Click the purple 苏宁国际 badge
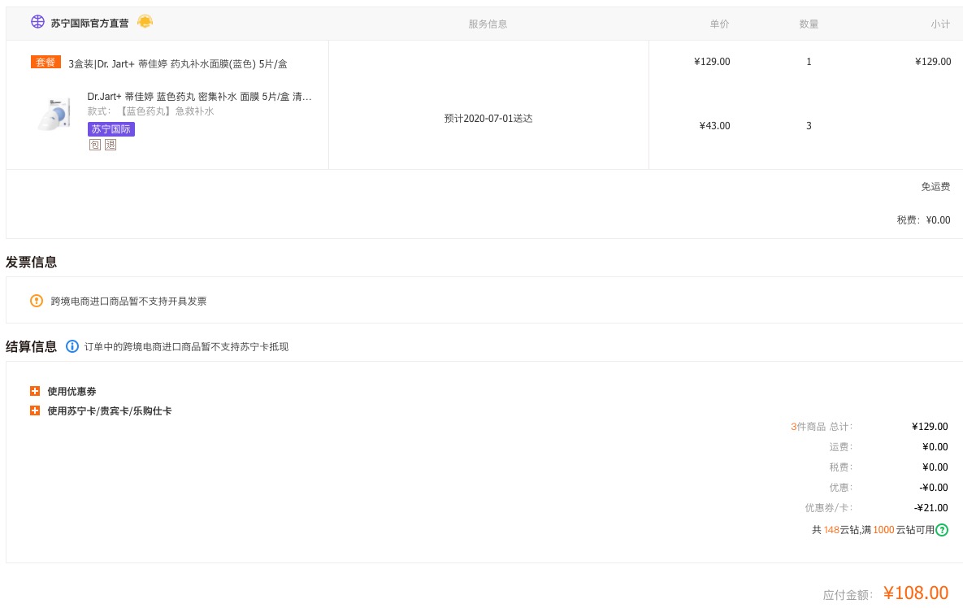The image size is (963, 608). tap(111, 129)
